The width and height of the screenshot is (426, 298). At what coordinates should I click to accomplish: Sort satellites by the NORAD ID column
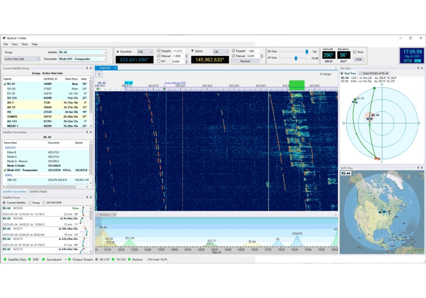[x=50, y=79]
